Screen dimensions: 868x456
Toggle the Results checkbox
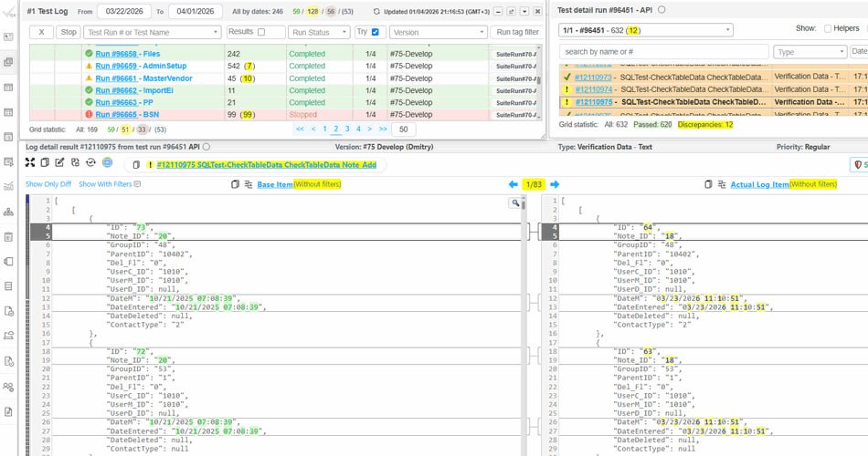[261, 32]
